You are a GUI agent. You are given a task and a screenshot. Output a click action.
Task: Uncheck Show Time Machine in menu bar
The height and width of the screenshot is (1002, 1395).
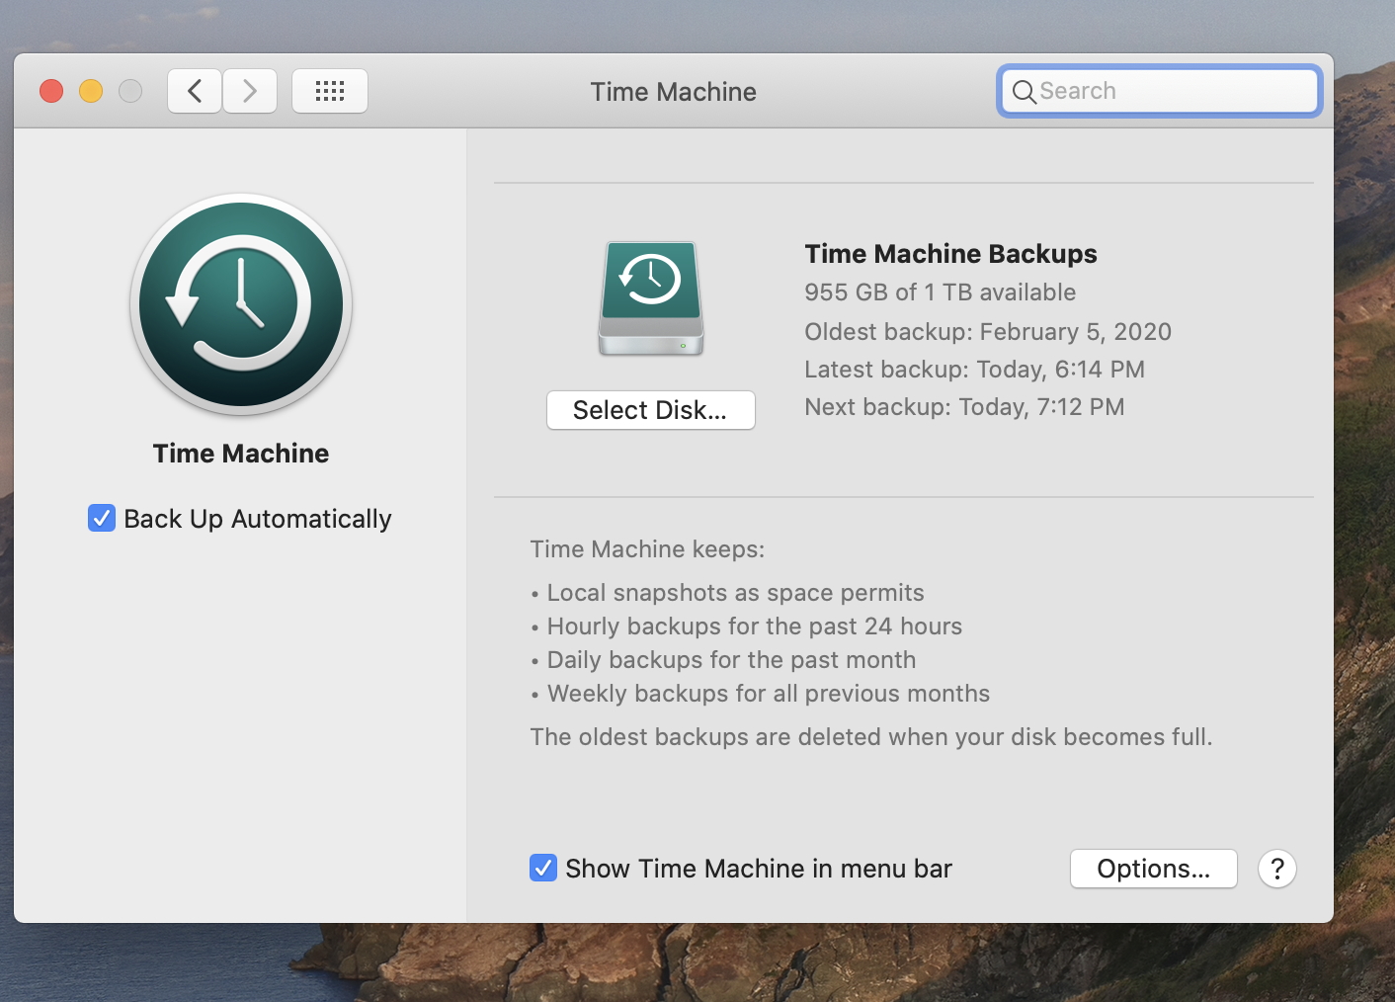[x=543, y=868]
